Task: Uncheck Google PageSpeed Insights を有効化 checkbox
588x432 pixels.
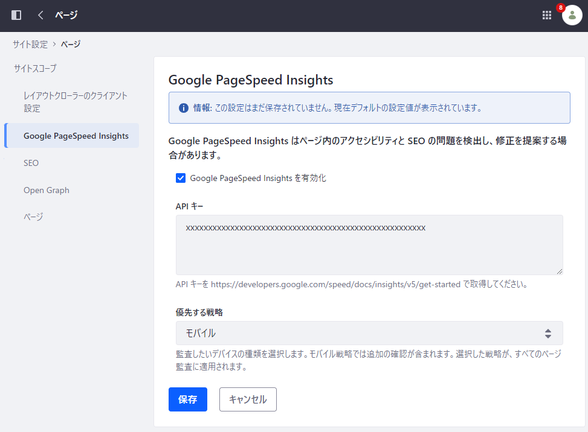Action: (181, 178)
